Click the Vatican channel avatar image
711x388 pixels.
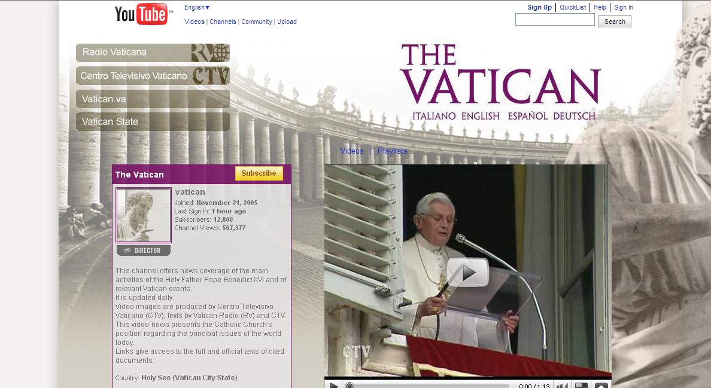click(x=144, y=215)
